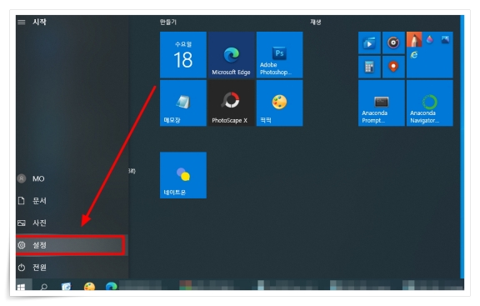Open the 전원 (Power) options
Viewport: 480px width, 306px height.
[72, 268]
